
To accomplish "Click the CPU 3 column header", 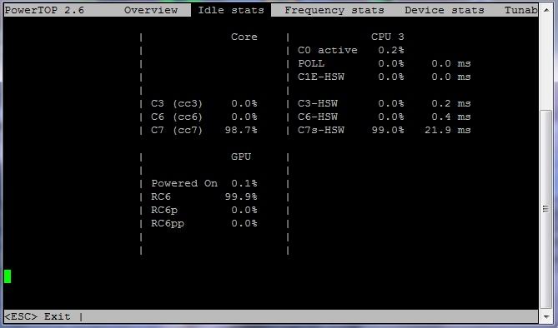I will click(x=388, y=37).
